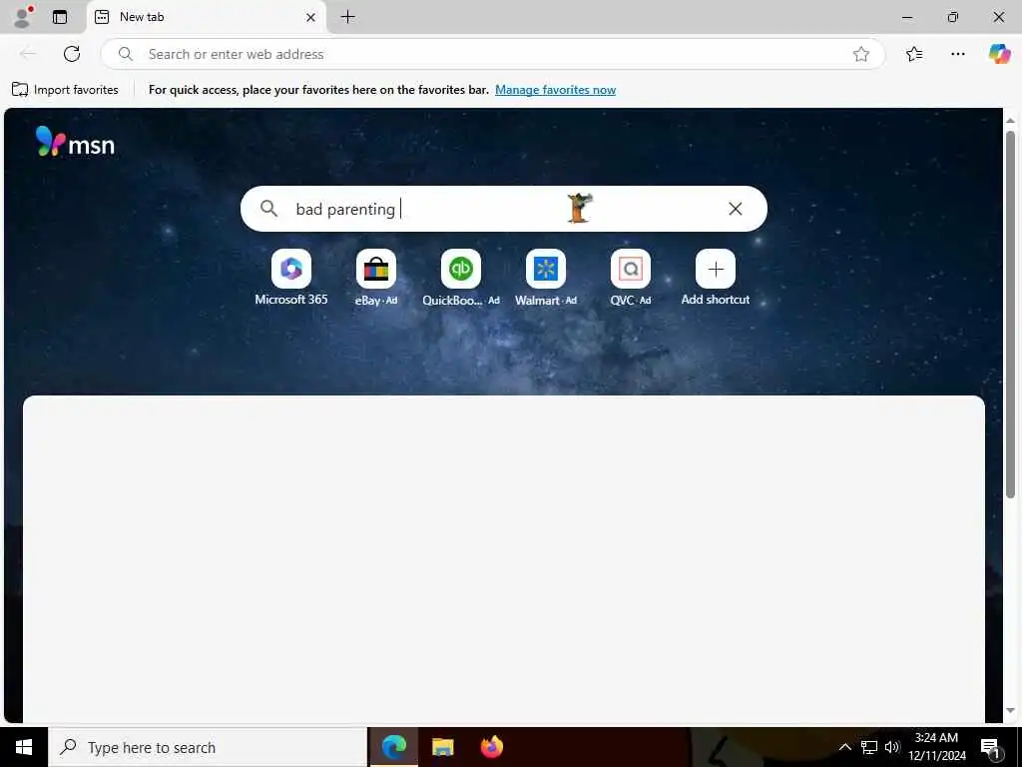Image resolution: width=1022 pixels, height=767 pixels.
Task: Launch the Copilot sidebar icon
Action: tap(999, 54)
